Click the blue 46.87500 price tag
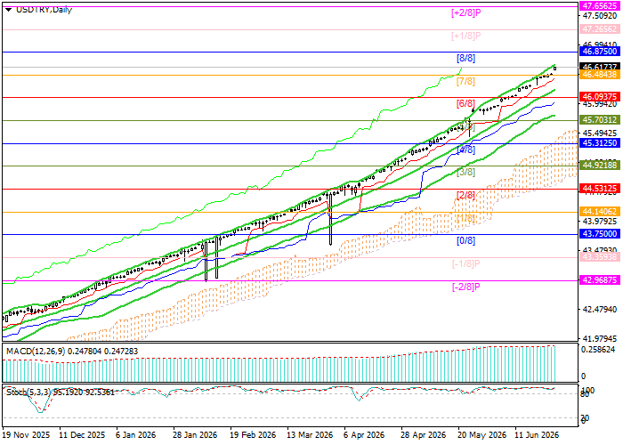This screenshot has height=445, width=623. click(600, 52)
